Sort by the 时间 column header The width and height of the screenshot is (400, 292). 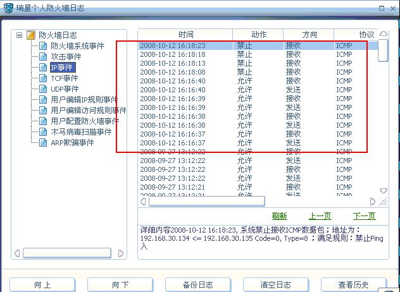(x=185, y=35)
